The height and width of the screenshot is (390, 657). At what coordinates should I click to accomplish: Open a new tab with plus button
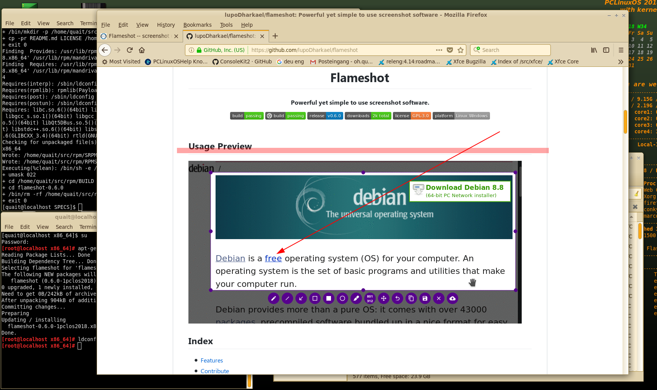pyautogui.click(x=275, y=36)
